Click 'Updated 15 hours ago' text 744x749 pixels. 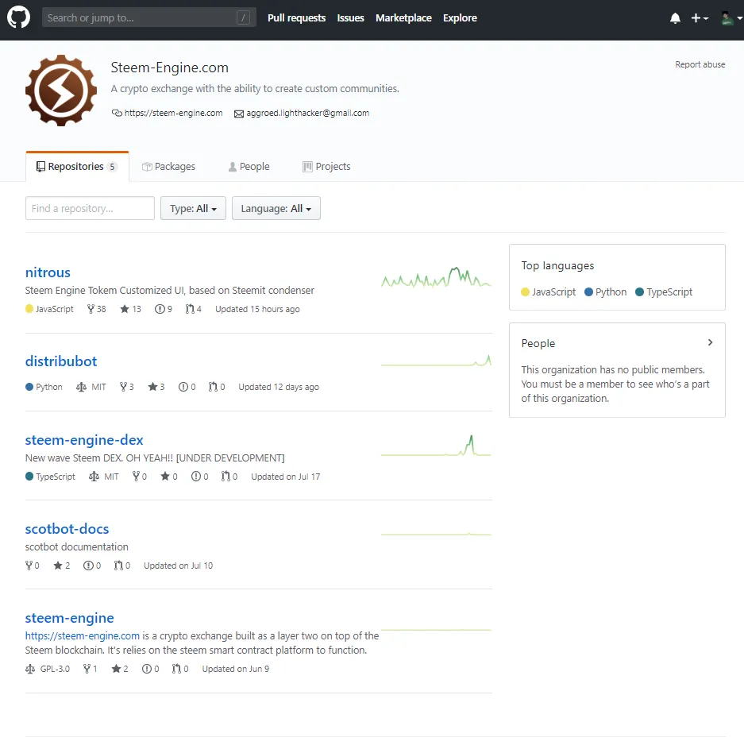[257, 309]
